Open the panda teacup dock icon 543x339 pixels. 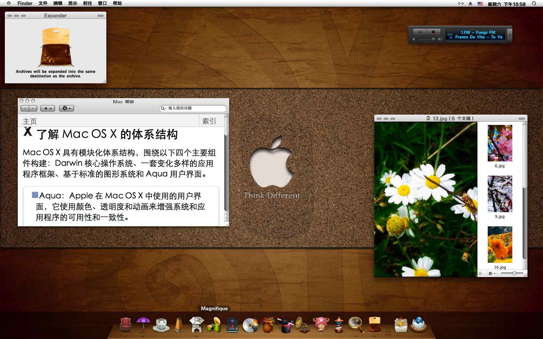click(161, 325)
